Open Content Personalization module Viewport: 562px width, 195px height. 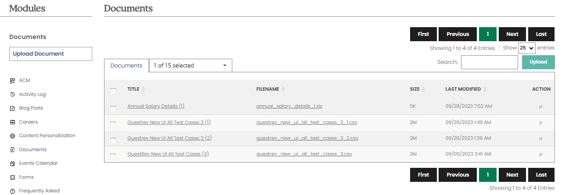47,136
